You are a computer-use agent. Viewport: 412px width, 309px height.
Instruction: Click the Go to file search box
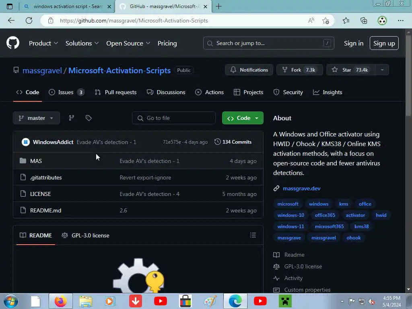(x=174, y=118)
